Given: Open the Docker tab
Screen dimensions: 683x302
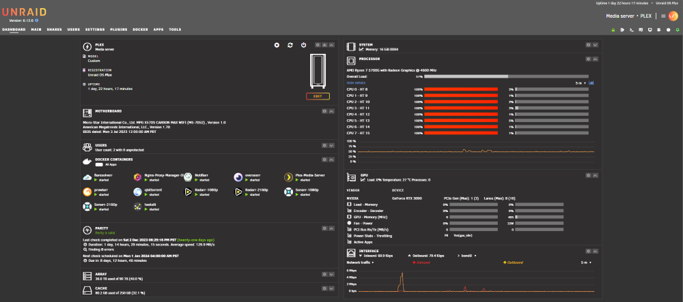Looking at the screenshot, I should coord(140,29).
